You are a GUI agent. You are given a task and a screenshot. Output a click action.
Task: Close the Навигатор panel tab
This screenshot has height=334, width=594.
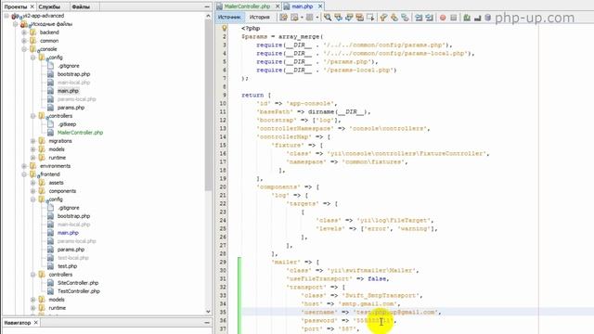click(35, 323)
